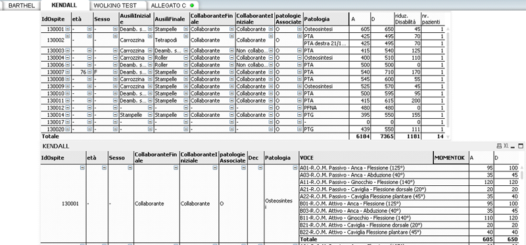
Task: Select the 'PTA destra 21/1...' Patologia cell
Action: tap(326, 43)
